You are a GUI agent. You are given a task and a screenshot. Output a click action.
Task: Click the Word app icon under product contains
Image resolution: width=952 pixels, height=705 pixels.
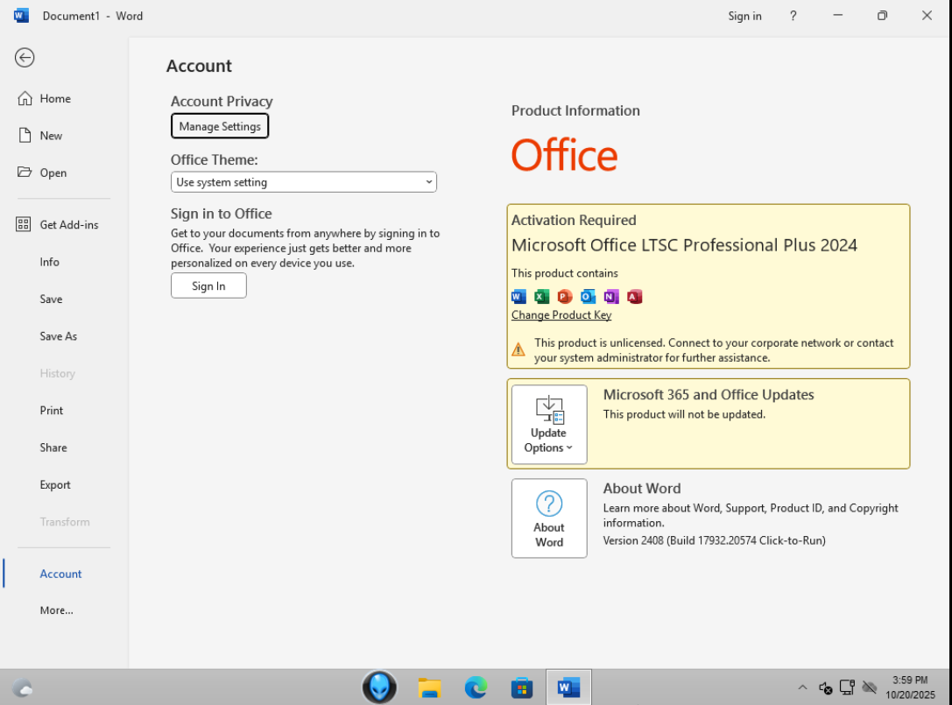(518, 296)
